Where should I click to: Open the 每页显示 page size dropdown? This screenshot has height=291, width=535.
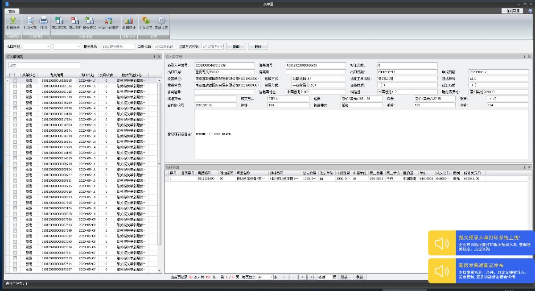[271, 277]
